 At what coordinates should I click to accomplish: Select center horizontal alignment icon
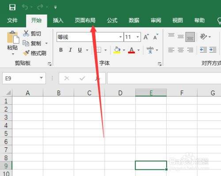click(x=180, y=50)
